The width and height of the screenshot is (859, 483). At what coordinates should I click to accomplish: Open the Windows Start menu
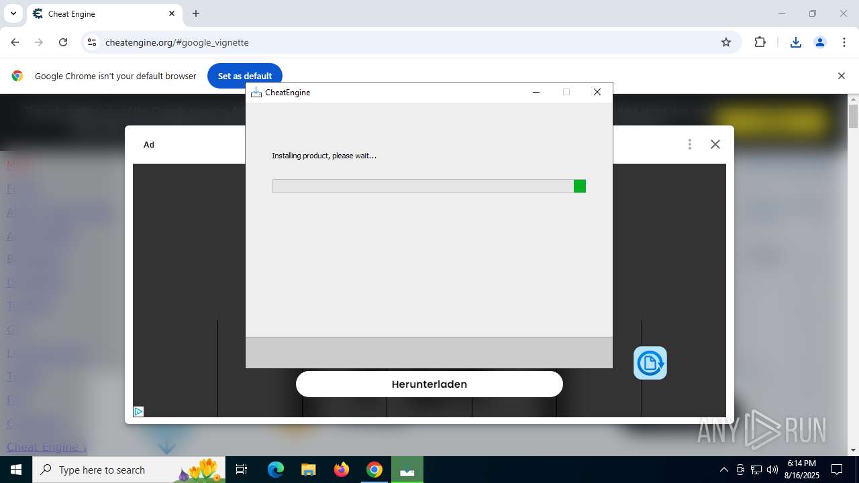pos(16,470)
